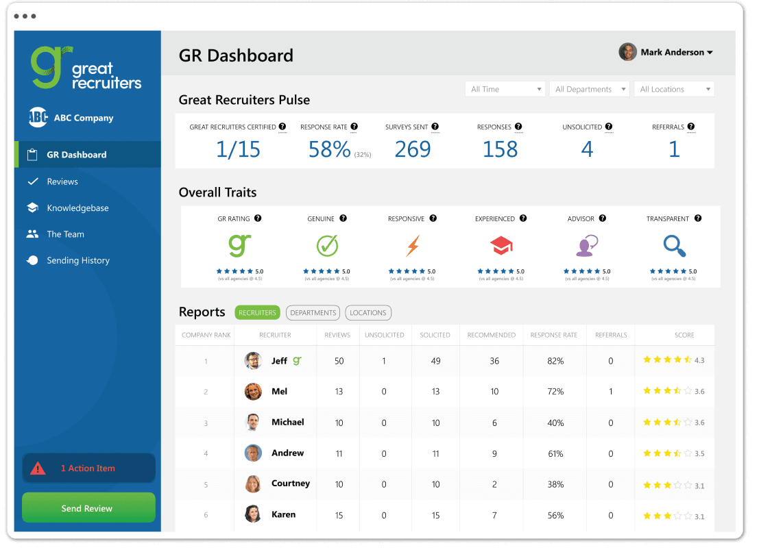Click Jeff's profile photo
772x552 pixels.
click(x=253, y=361)
